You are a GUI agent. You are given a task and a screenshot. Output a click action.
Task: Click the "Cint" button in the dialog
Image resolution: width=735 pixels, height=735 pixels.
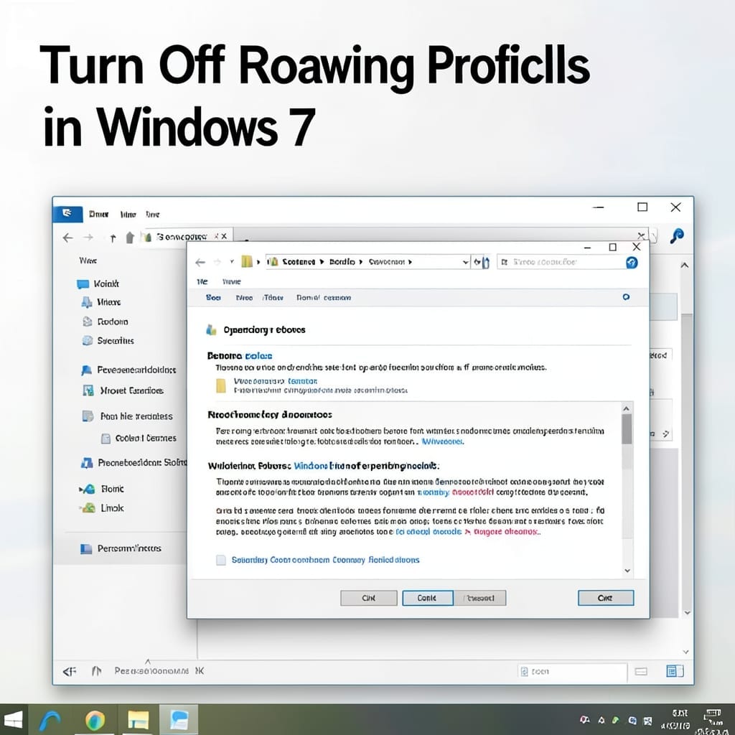(x=369, y=598)
